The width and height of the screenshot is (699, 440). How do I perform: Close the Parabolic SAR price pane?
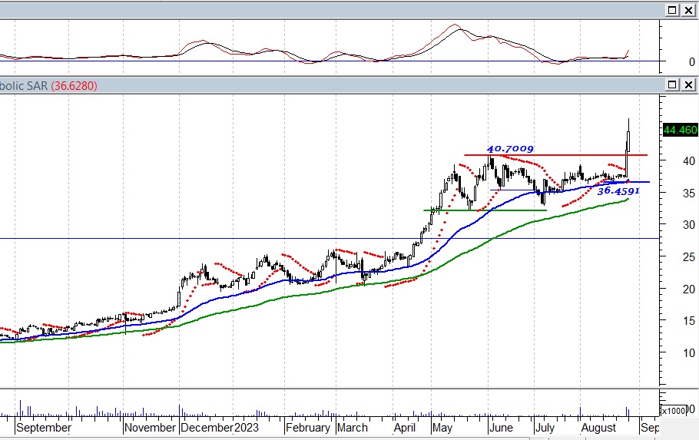point(687,84)
